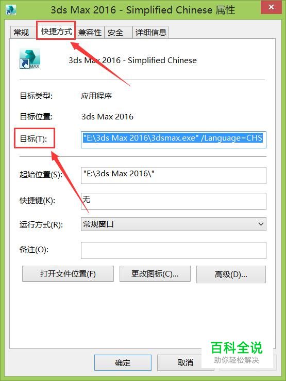Click the 备注(O) text field

tap(173, 250)
